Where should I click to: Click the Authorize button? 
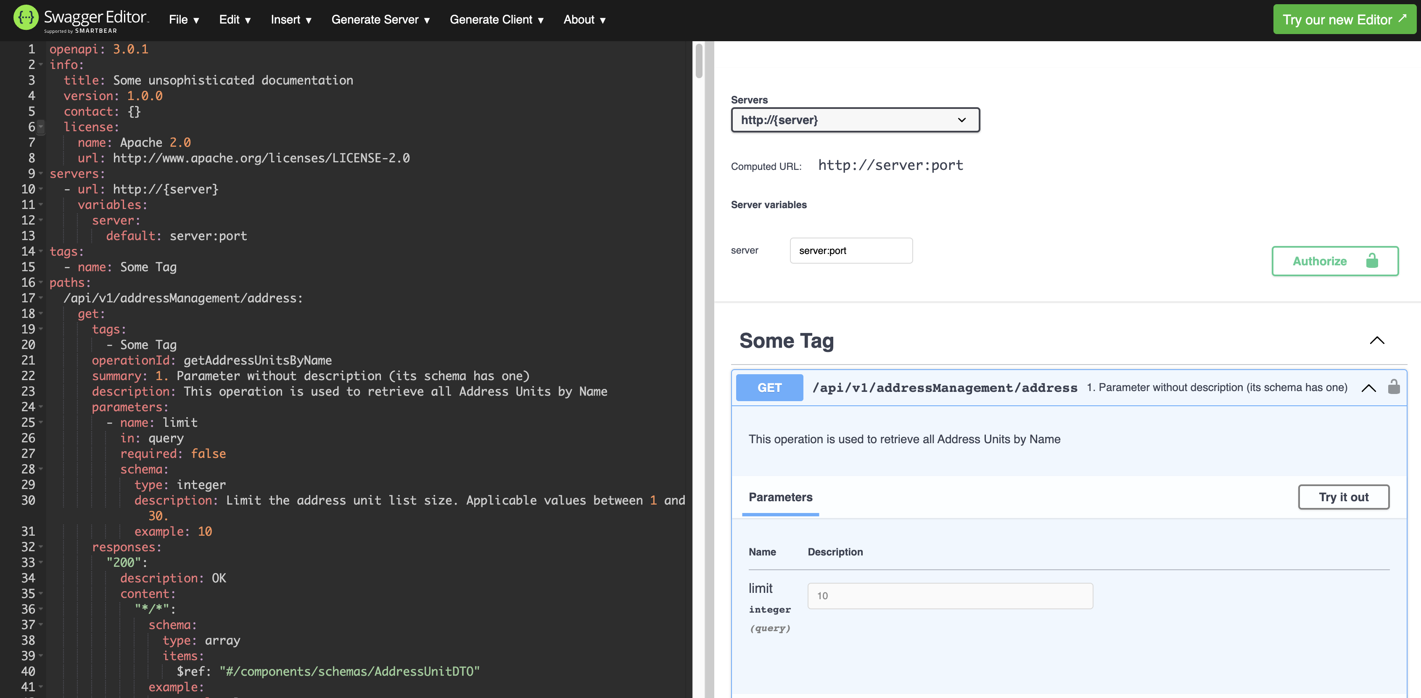[1334, 261]
